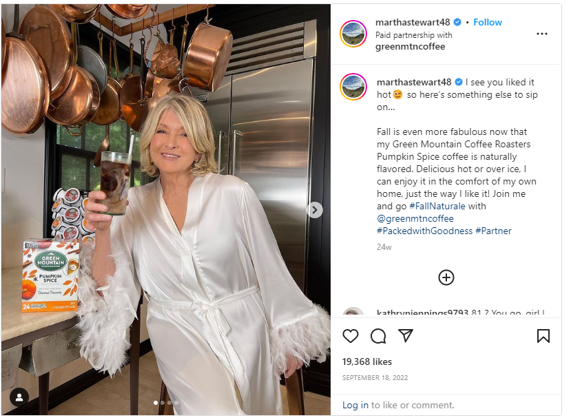Open the three-dot more options menu
Viewport: 571px width, 420px height.
(542, 34)
